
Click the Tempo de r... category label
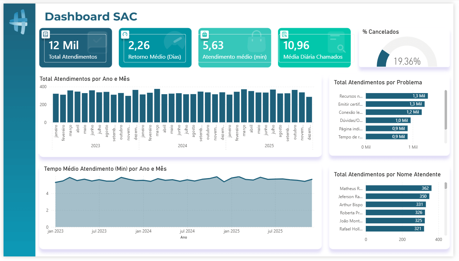pyautogui.click(x=350, y=137)
